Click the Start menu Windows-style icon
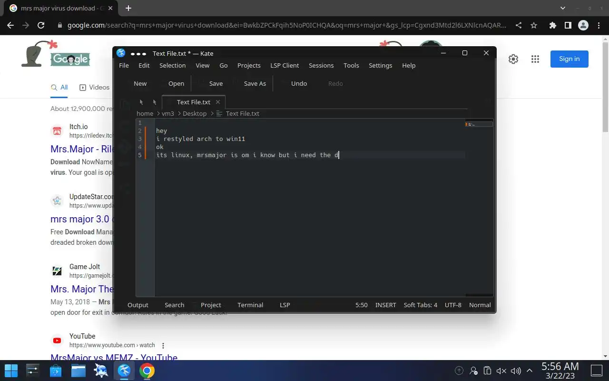The image size is (609, 381). [x=11, y=371]
